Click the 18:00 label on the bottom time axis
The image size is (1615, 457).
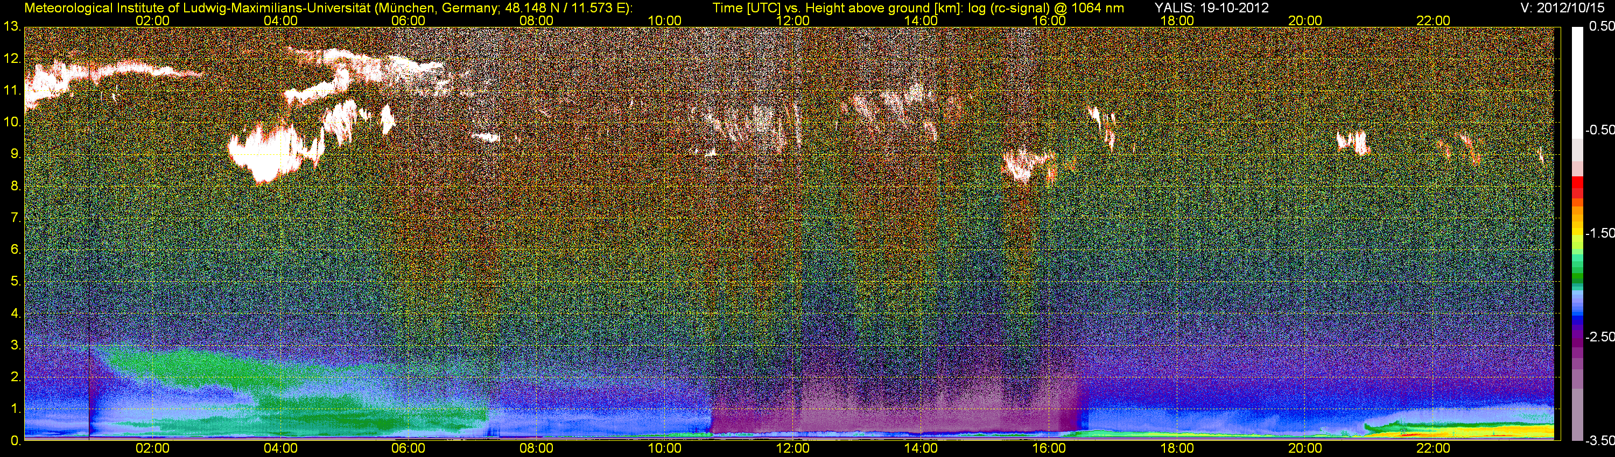(1177, 448)
